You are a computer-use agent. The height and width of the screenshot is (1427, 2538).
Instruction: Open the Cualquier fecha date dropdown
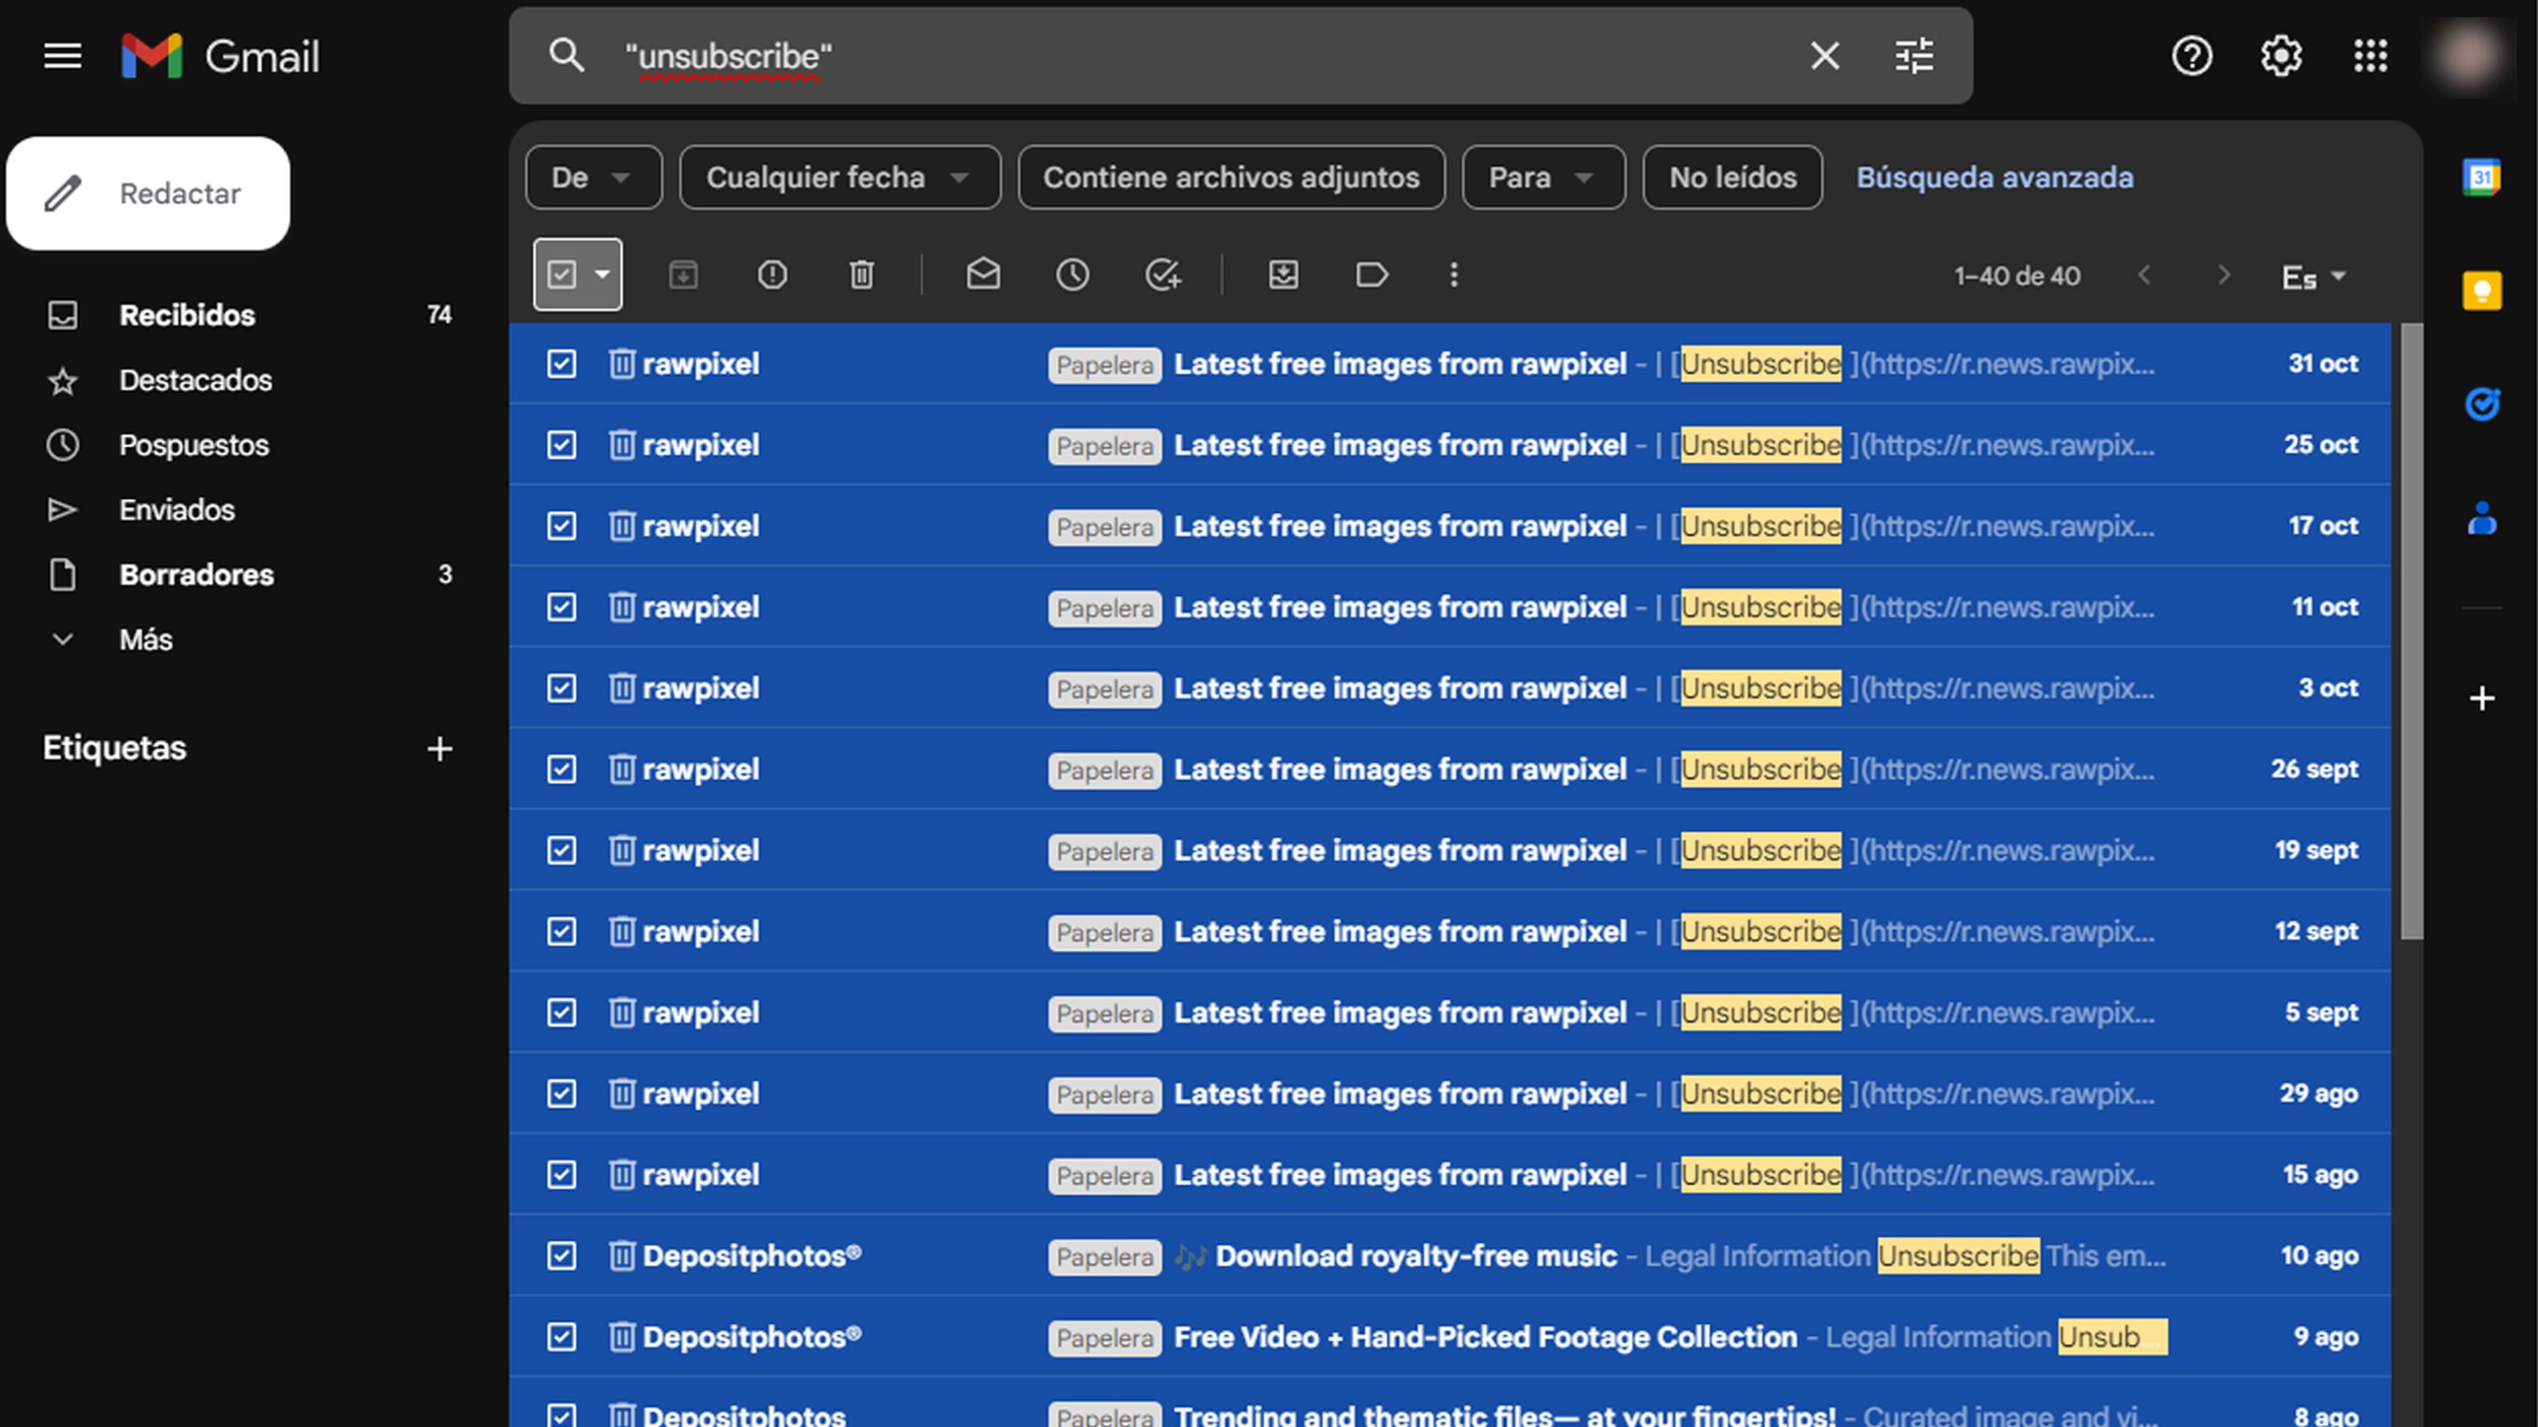839,177
